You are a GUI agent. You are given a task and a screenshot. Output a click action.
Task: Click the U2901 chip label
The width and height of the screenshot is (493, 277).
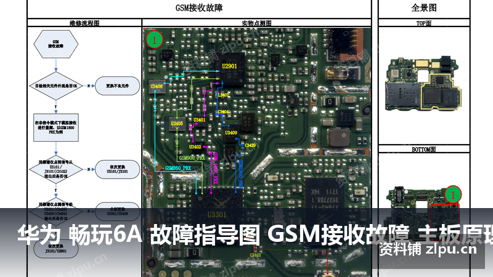coord(229,66)
